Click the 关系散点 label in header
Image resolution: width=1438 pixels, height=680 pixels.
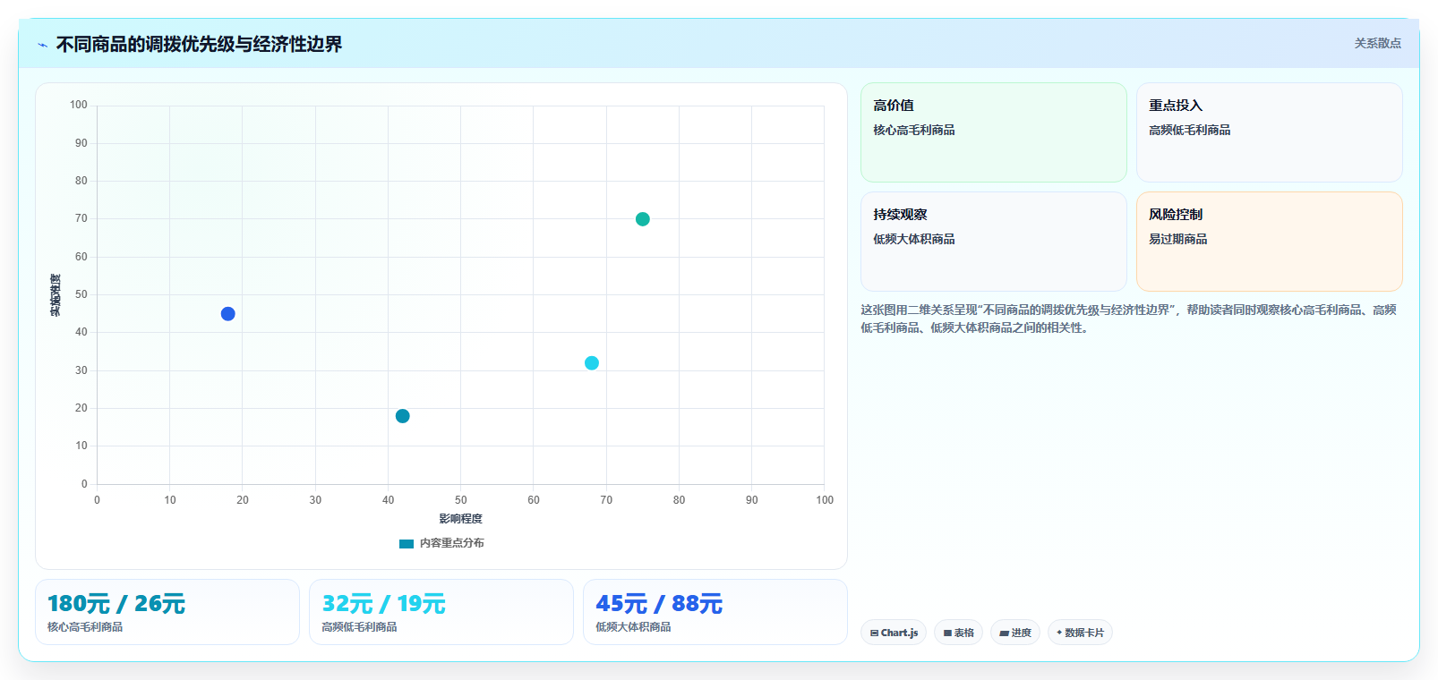coord(1377,43)
